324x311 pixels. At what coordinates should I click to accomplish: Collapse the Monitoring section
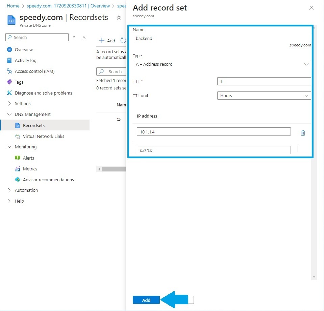(x=9, y=147)
